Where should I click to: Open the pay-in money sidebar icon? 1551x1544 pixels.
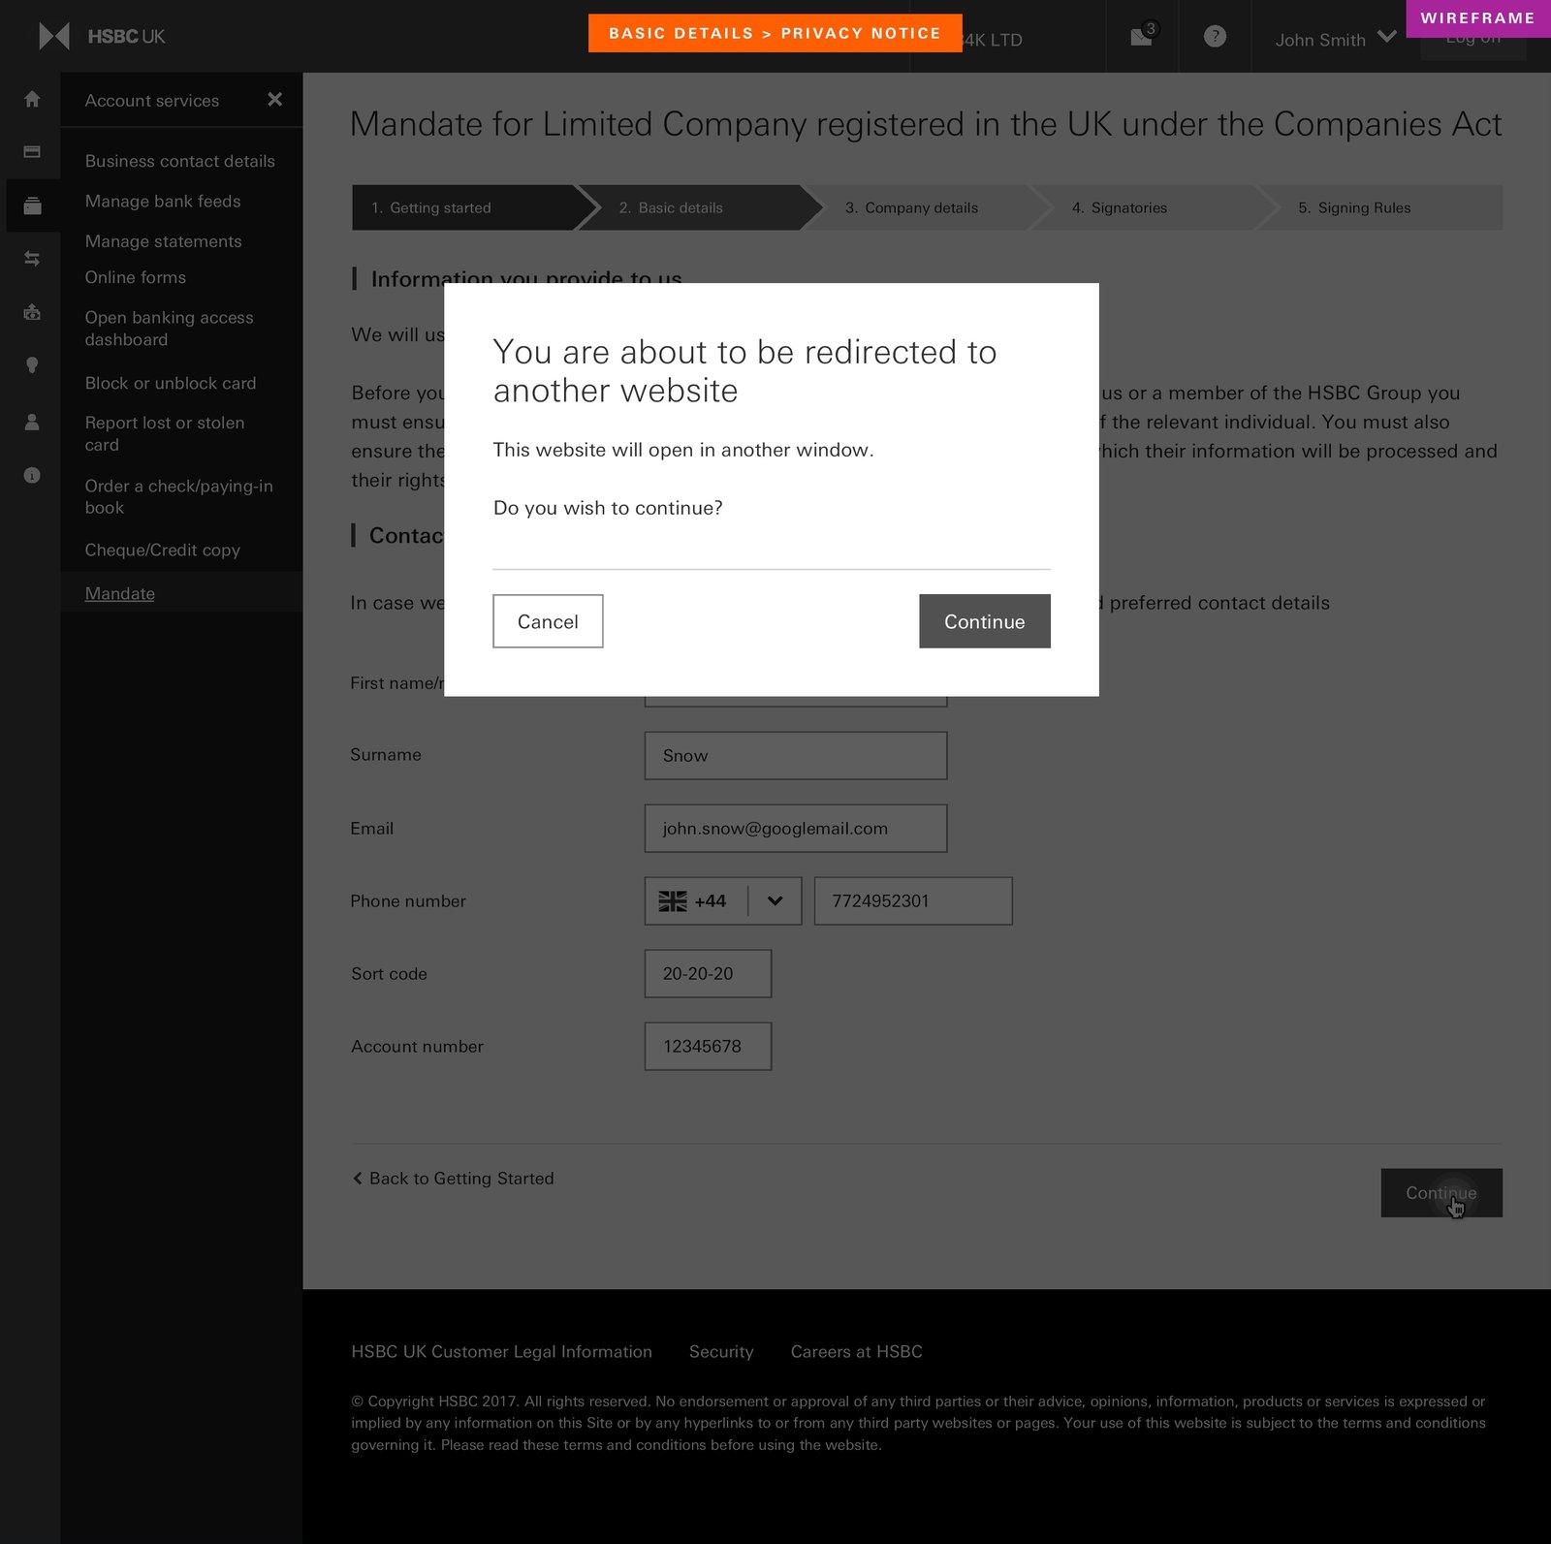[32, 312]
